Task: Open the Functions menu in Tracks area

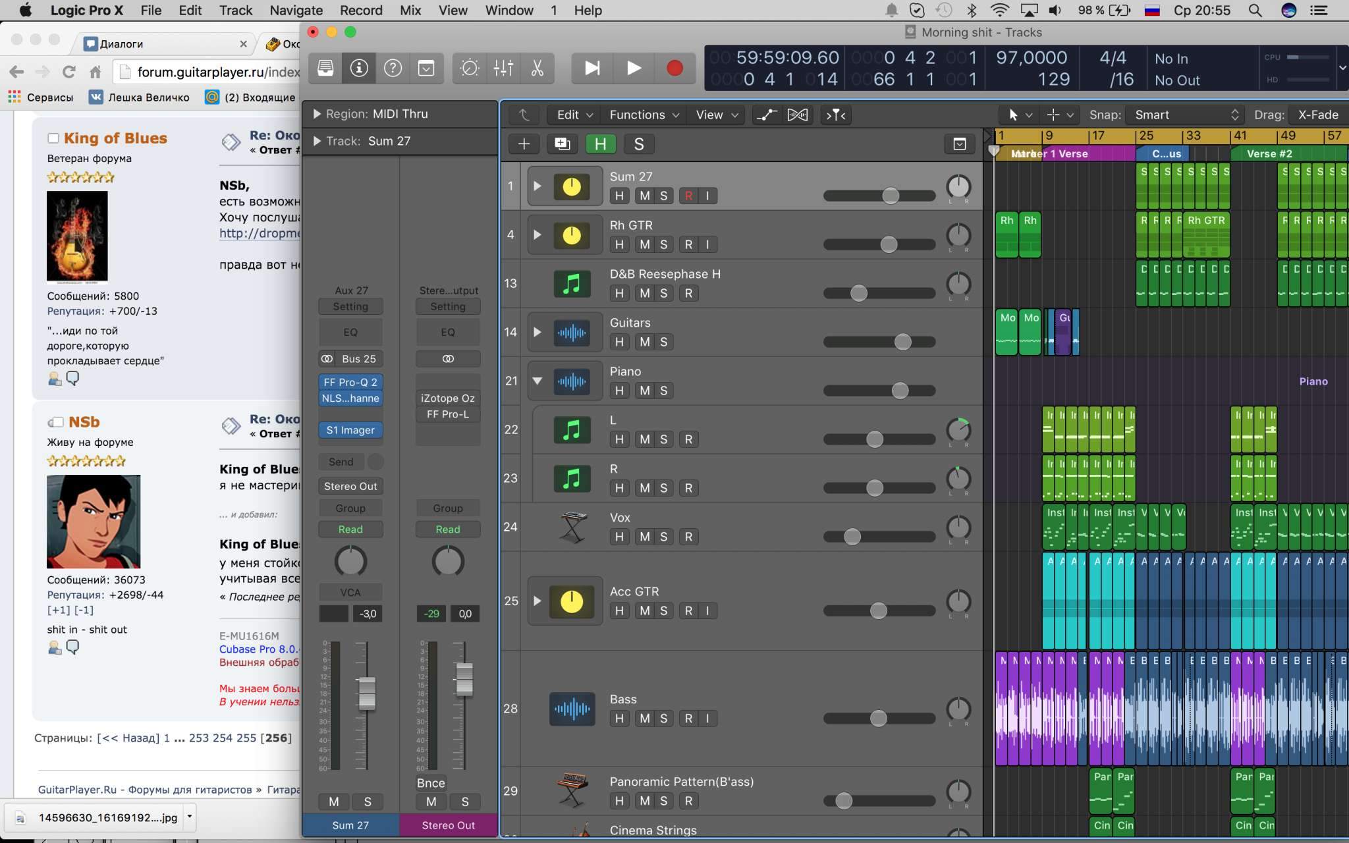Action: pos(644,115)
